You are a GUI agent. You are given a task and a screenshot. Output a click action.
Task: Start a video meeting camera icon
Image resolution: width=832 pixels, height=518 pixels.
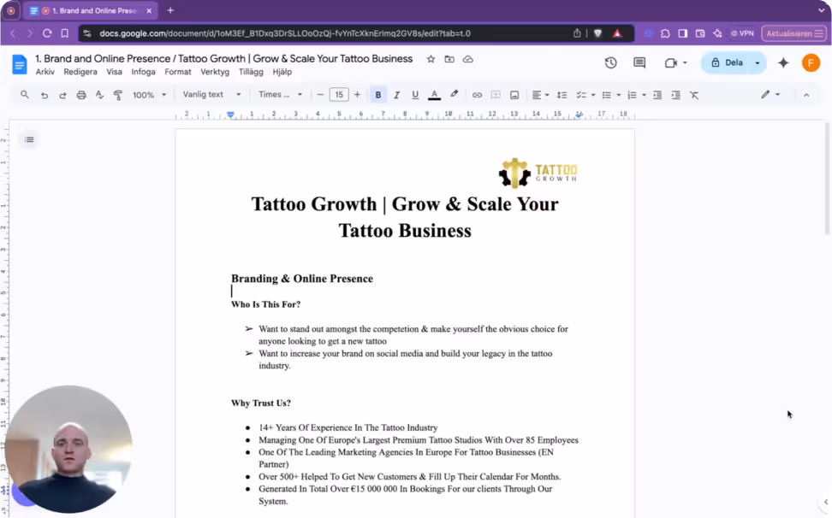[671, 63]
